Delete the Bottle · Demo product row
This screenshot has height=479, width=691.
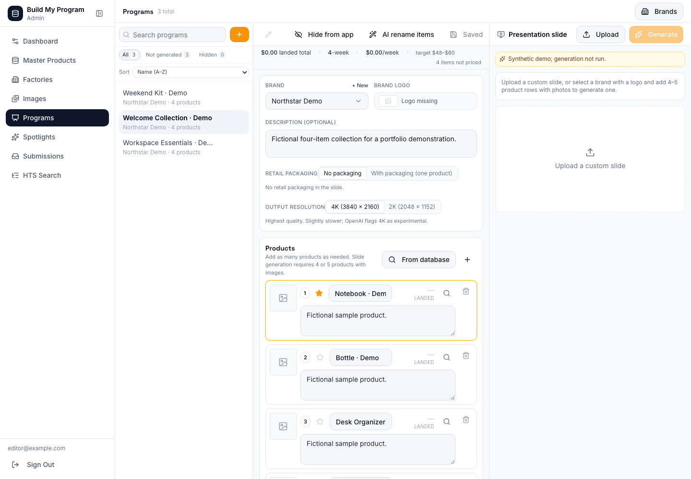(466, 355)
